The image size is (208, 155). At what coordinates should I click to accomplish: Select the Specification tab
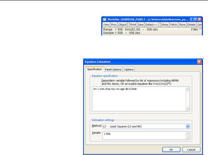click(x=95, y=69)
